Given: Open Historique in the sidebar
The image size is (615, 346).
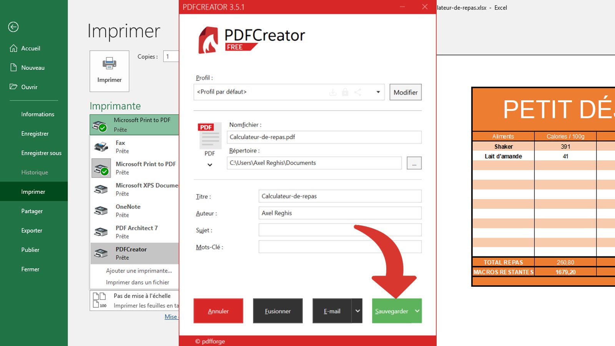Looking at the screenshot, I should click(35, 172).
